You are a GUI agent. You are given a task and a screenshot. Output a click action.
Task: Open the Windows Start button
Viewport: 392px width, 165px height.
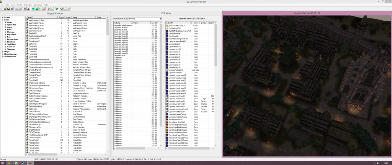[3, 163]
